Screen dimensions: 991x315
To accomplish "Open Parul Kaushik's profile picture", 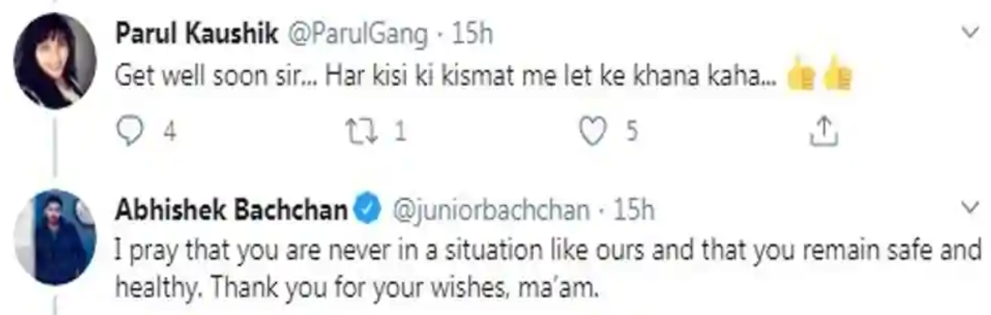I will point(53,61).
